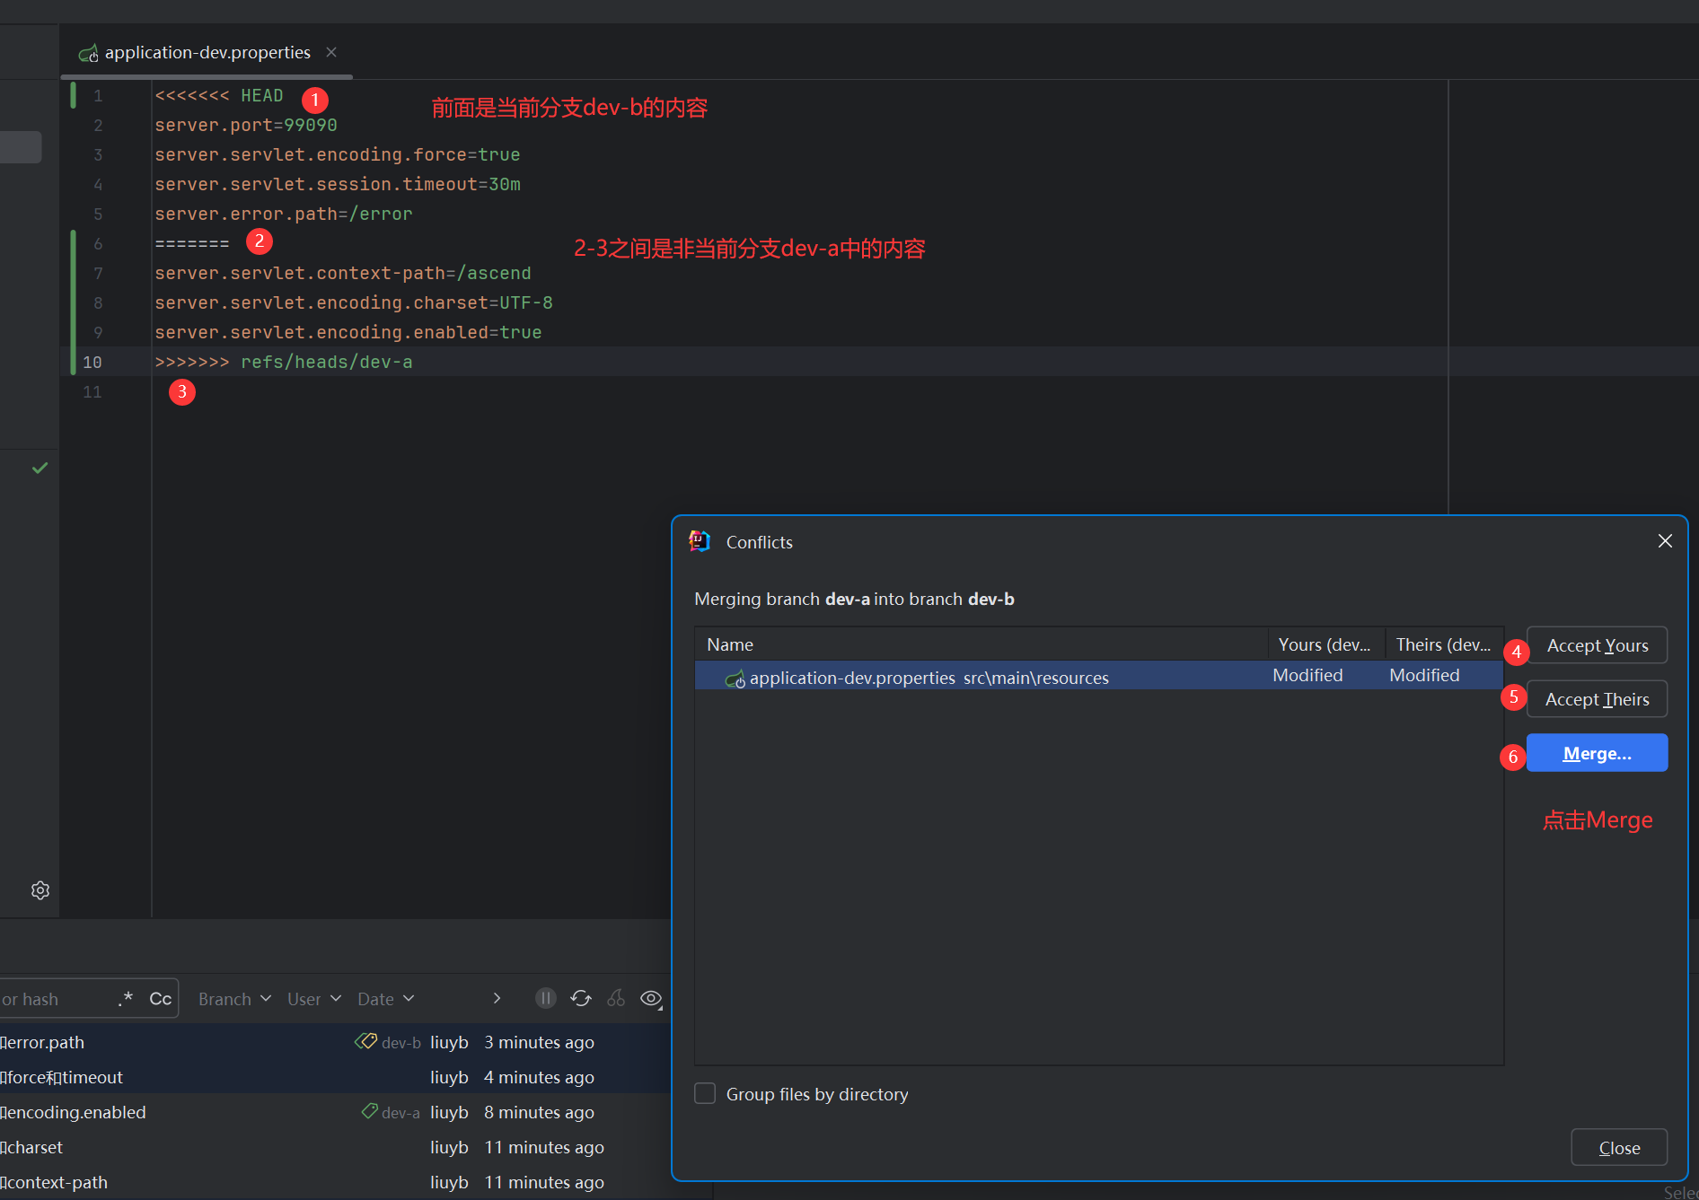Toggle the regex (.*) search option
The height and width of the screenshot is (1200, 1699).
126,999
